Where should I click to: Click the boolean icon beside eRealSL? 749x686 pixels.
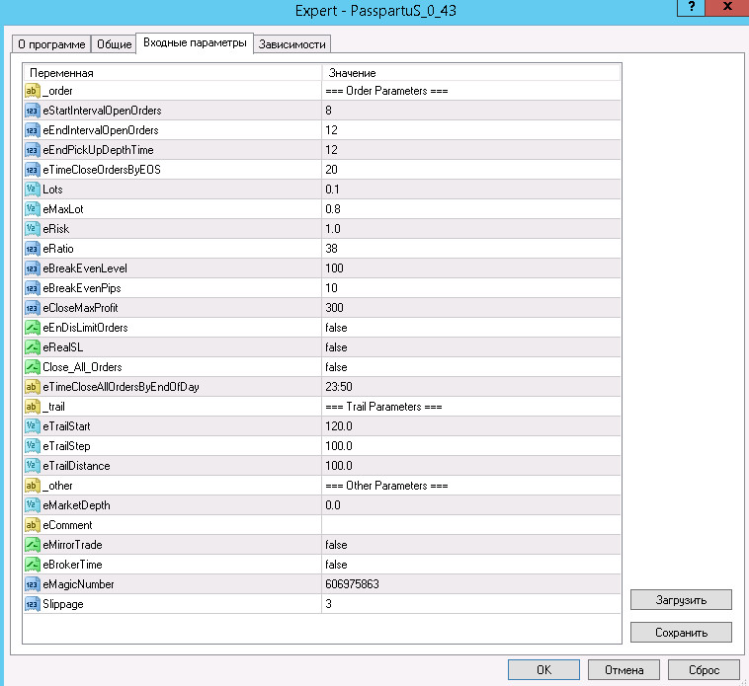tap(32, 347)
